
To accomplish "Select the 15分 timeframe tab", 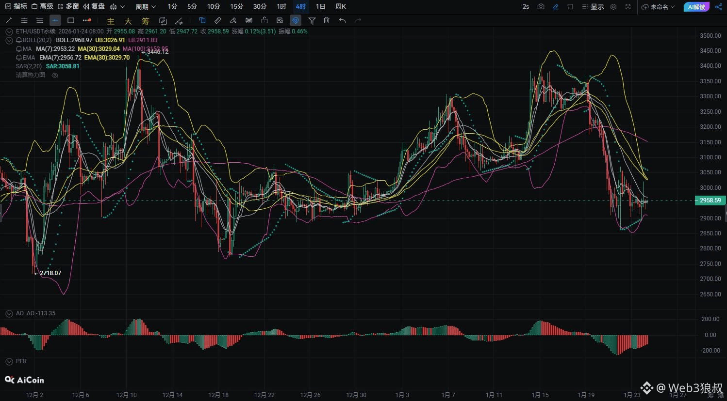I will tap(236, 7).
